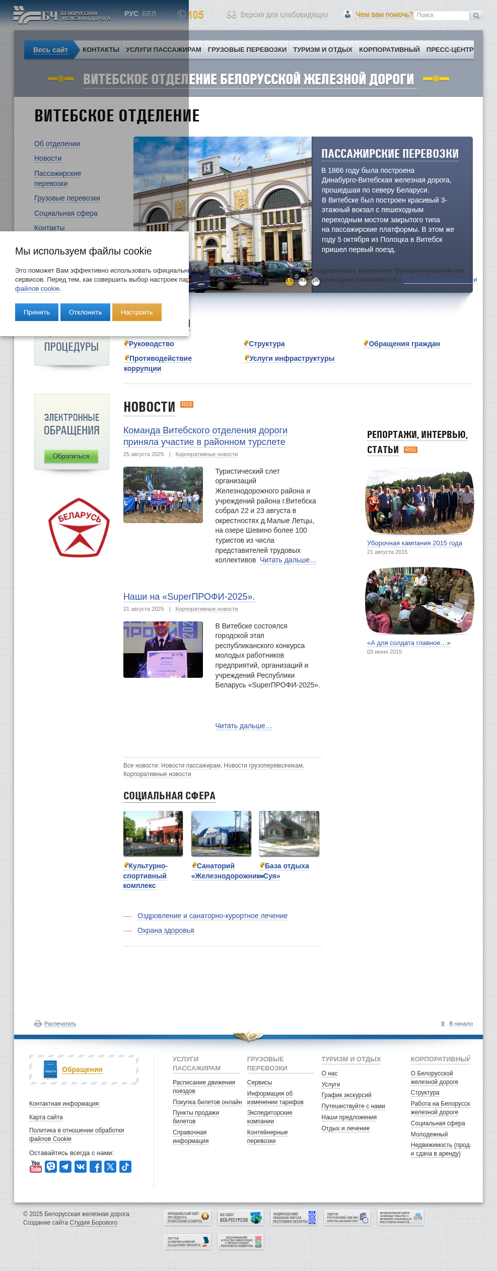Open the 'Грузовые перевозки' sidebar link

67,198
